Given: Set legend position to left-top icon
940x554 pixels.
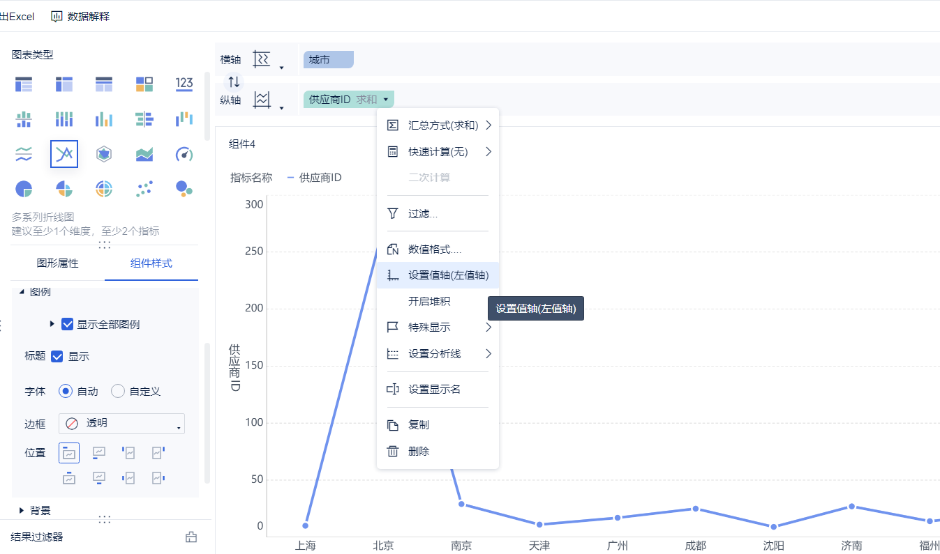Looking at the screenshot, I should coord(128,453).
